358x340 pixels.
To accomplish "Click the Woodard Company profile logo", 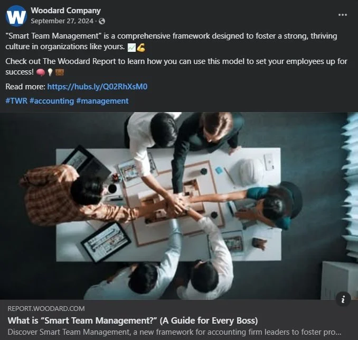I will point(16,16).
